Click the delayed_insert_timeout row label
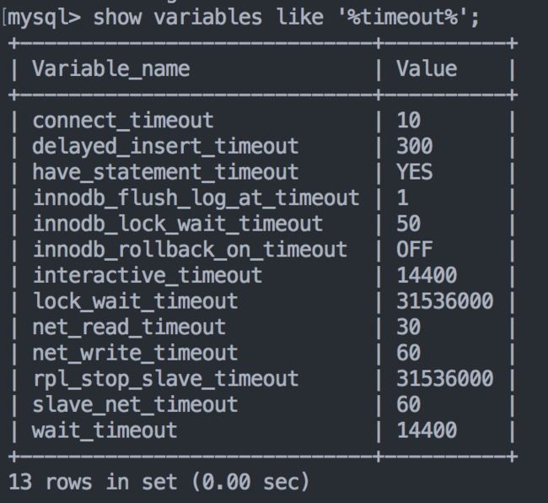This screenshot has width=548, height=503. pyautogui.click(x=165, y=146)
